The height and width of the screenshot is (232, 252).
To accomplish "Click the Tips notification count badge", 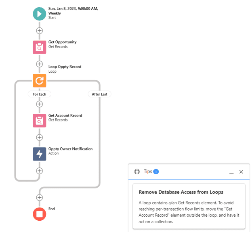I will point(156,171).
